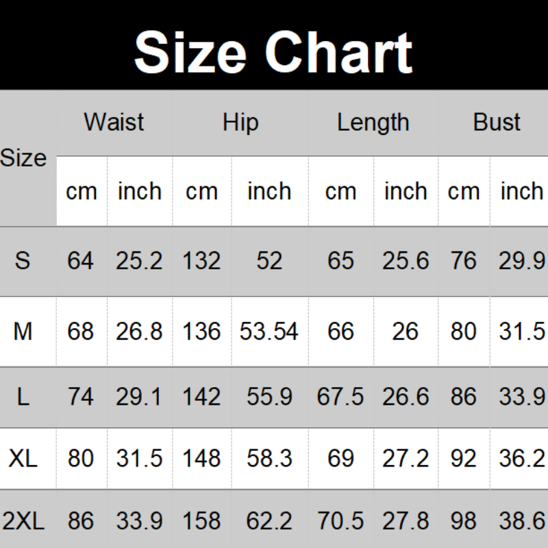Select the Hip column header
The width and height of the screenshot is (548, 548).
[240, 123]
